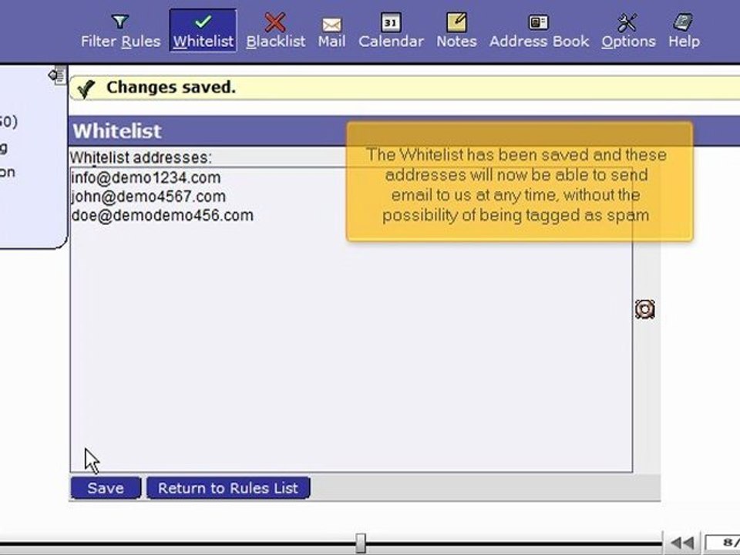Open Help book icon
This screenshot has height=555, width=740.
(x=683, y=22)
